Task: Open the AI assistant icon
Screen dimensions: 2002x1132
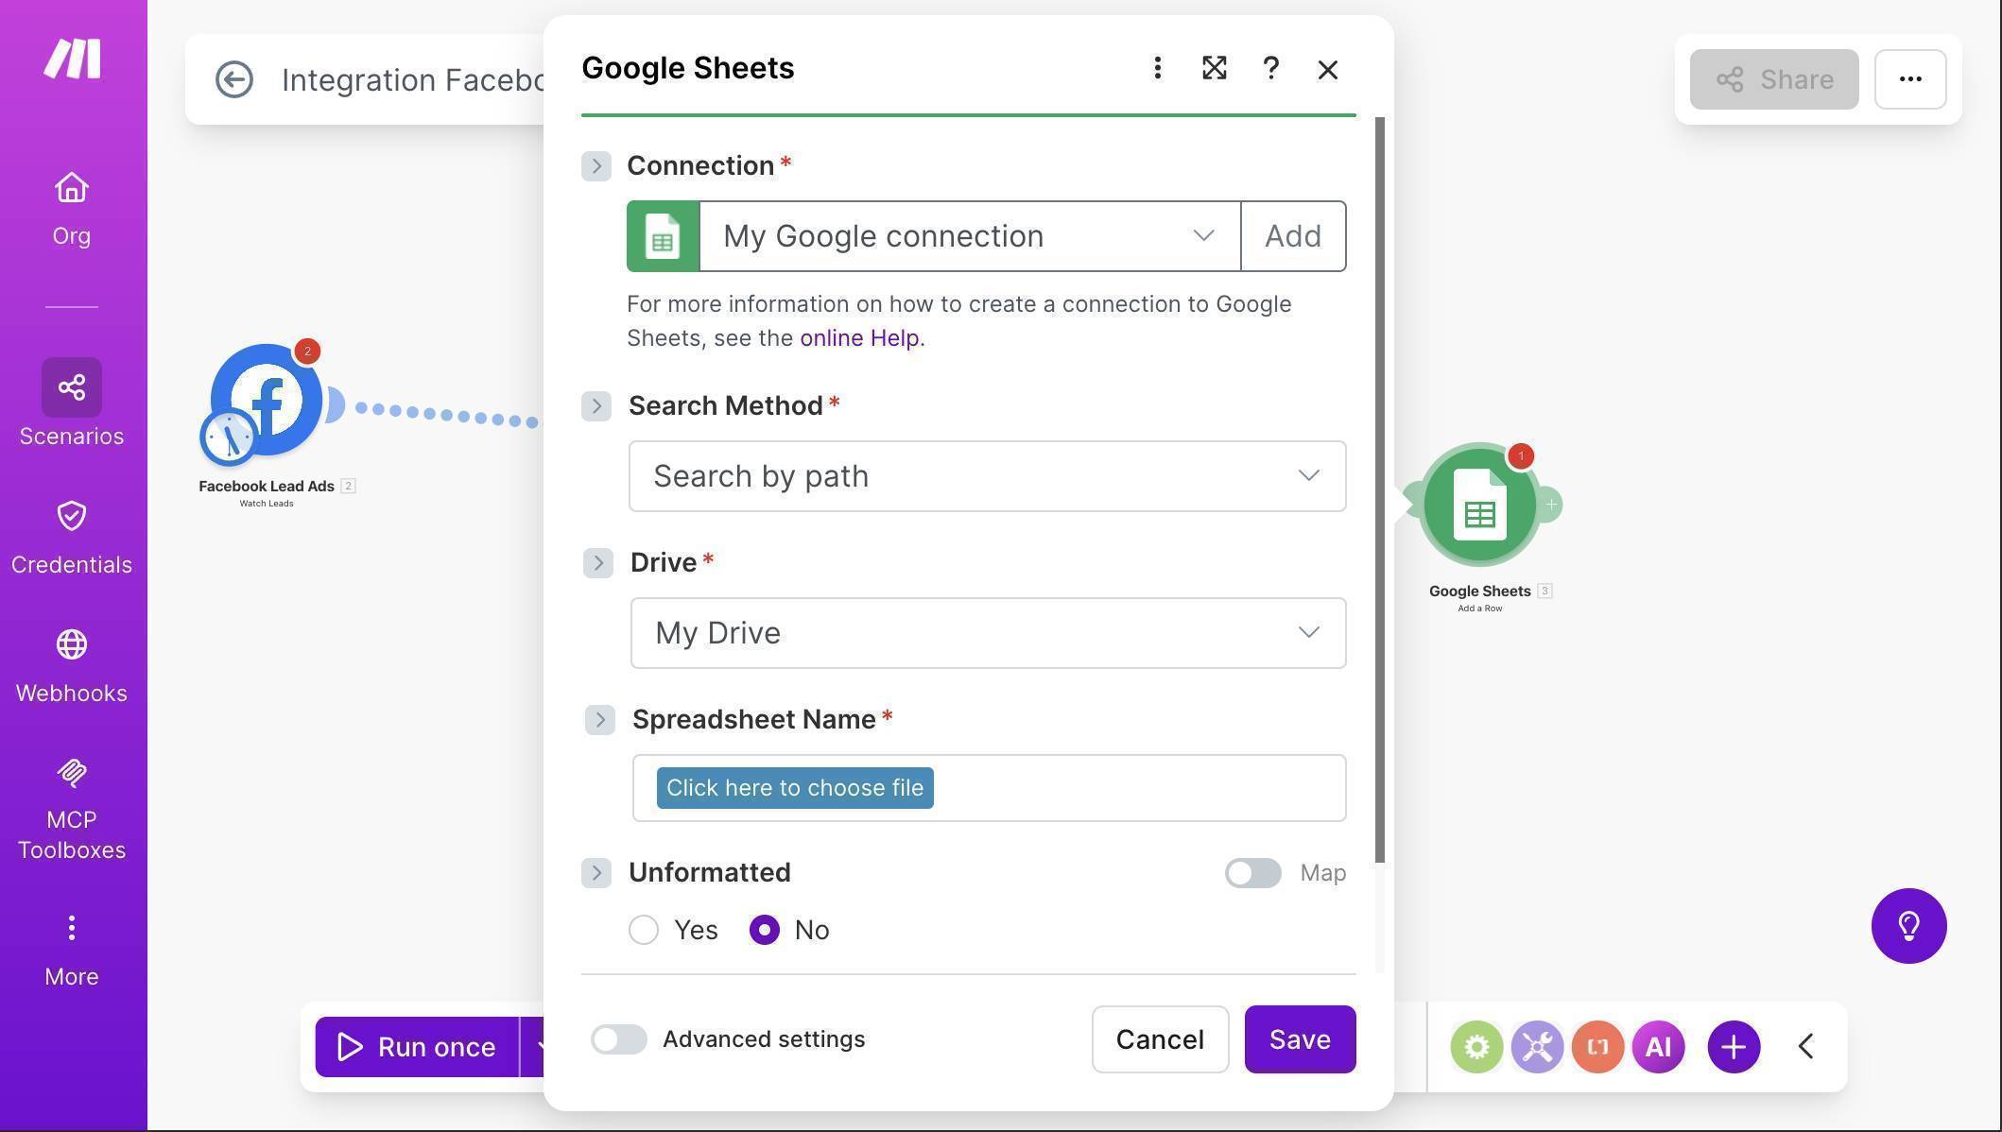Action: [1658, 1046]
